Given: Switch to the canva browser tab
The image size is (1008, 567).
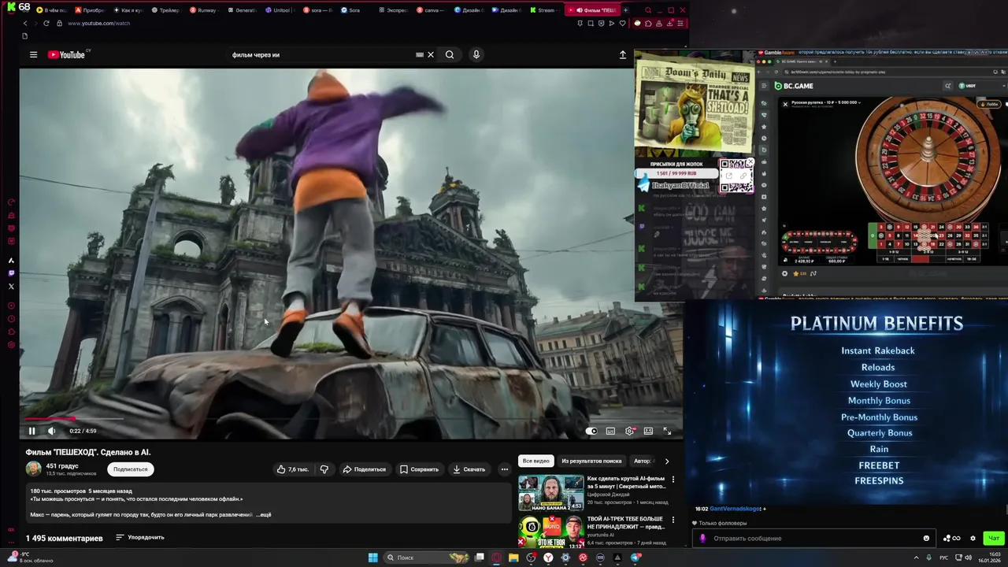Looking at the screenshot, I should tap(432, 10).
